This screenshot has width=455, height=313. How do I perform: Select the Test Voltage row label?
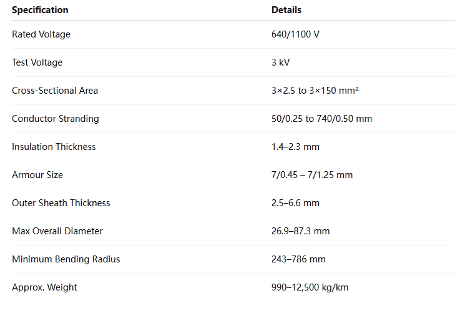37,62
